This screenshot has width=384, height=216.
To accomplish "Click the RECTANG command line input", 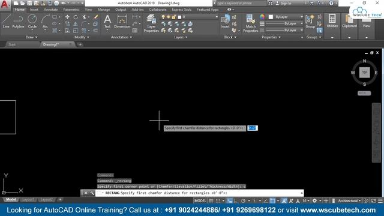I will (200, 193).
